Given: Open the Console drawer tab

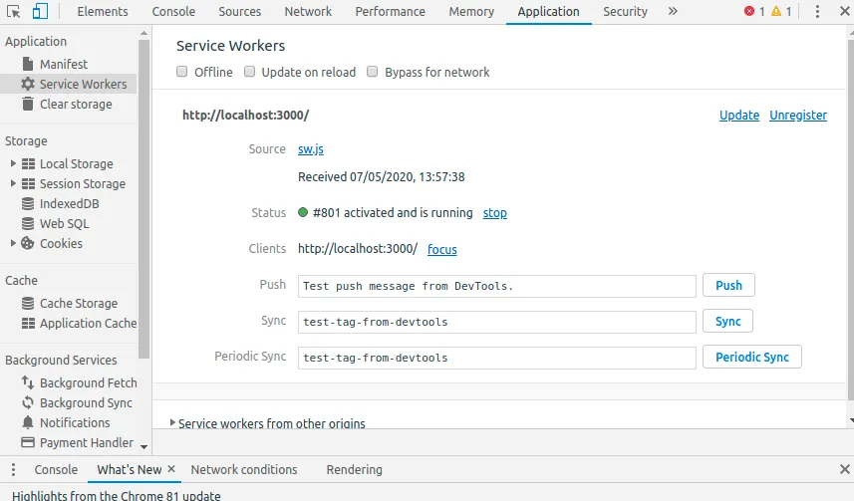Looking at the screenshot, I should [56, 470].
